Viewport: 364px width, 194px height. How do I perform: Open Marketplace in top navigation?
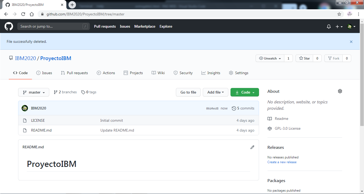point(145,26)
